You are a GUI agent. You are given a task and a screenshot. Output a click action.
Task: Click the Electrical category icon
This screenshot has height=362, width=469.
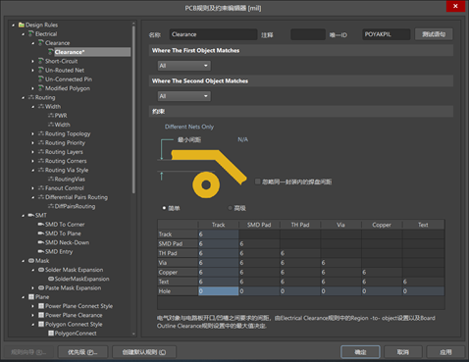[x=31, y=33]
